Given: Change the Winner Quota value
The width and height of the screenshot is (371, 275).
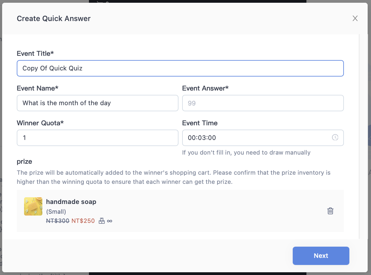Looking at the screenshot, I should 97,138.
